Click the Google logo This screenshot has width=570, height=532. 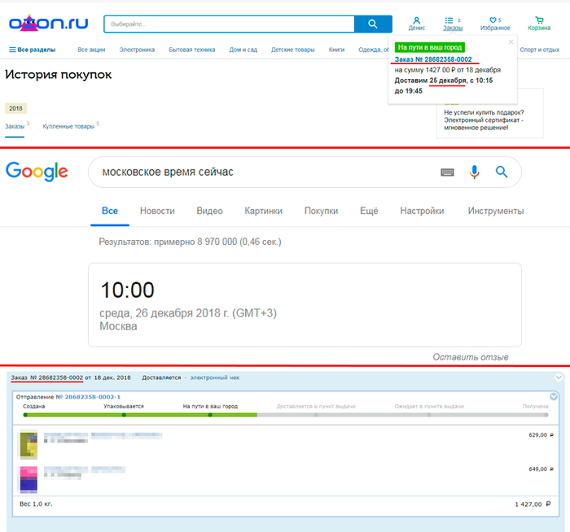(37, 172)
